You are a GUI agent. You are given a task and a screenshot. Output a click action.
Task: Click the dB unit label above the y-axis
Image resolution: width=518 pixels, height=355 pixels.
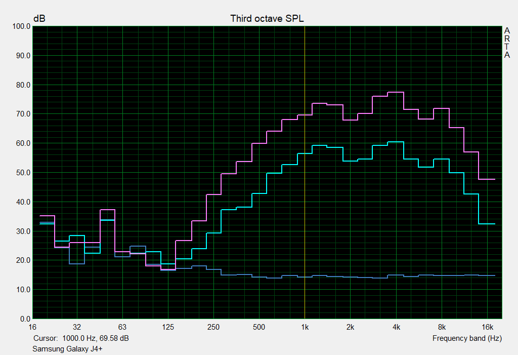39,19
